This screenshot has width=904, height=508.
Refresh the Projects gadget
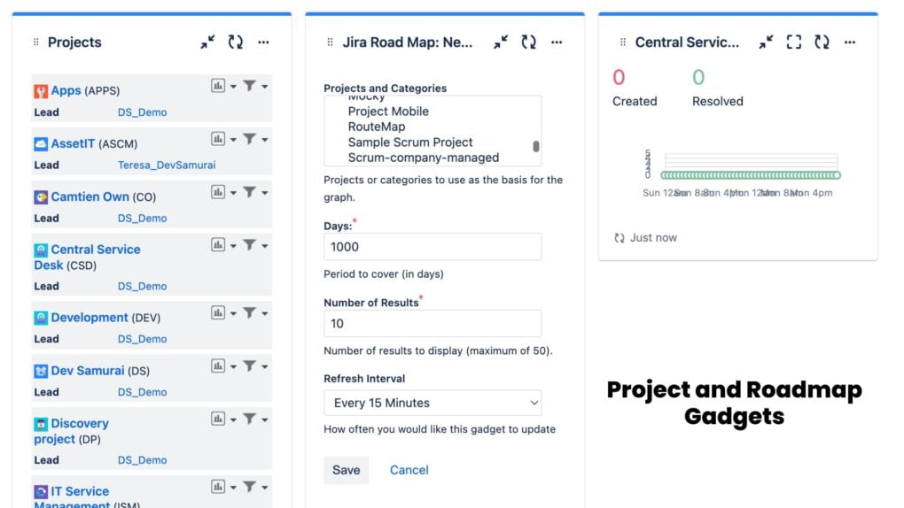click(x=235, y=42)
